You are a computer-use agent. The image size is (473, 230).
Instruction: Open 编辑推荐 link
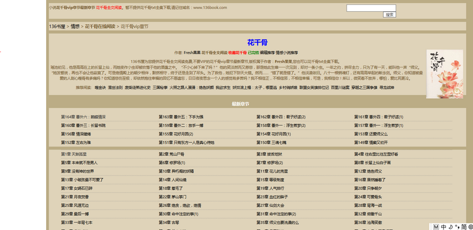point(267,53)
